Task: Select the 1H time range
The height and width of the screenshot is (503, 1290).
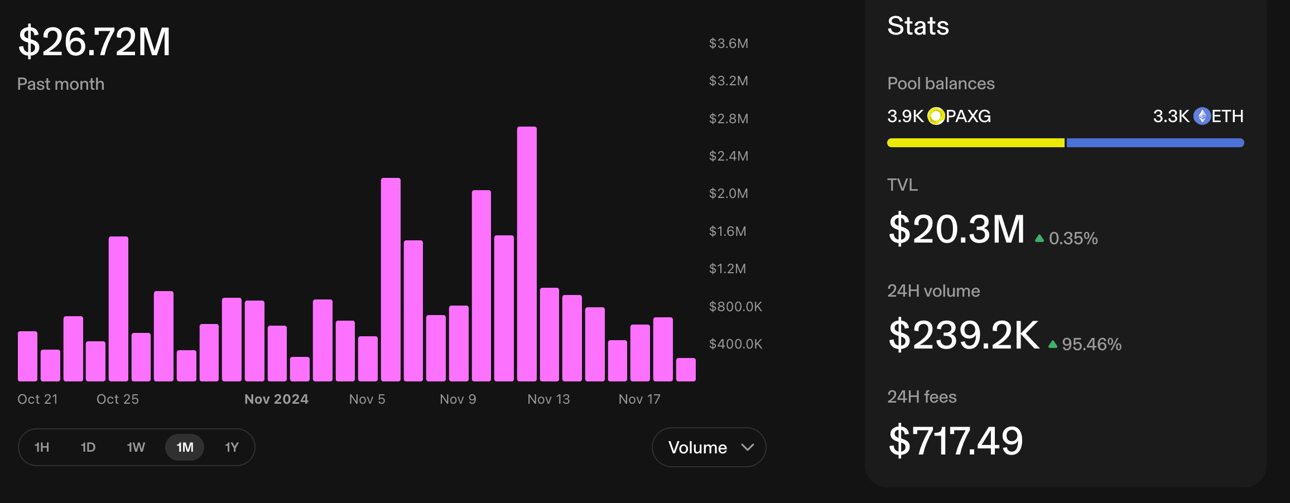Action: (x=42, y=447)
